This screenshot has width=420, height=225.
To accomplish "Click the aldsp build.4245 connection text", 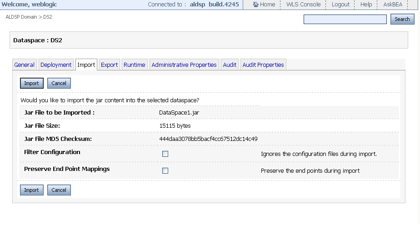I will [214, 4].
